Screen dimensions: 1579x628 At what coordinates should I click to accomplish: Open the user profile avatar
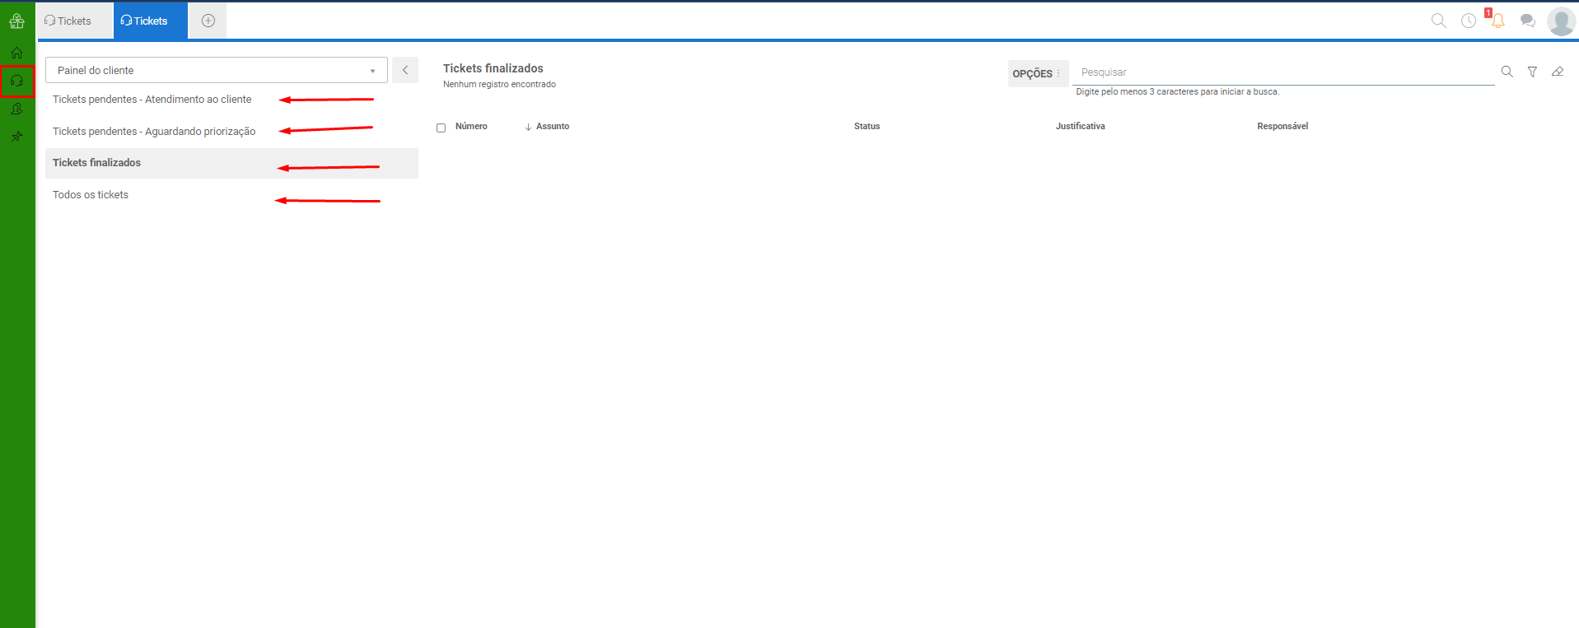(1561, 21)
